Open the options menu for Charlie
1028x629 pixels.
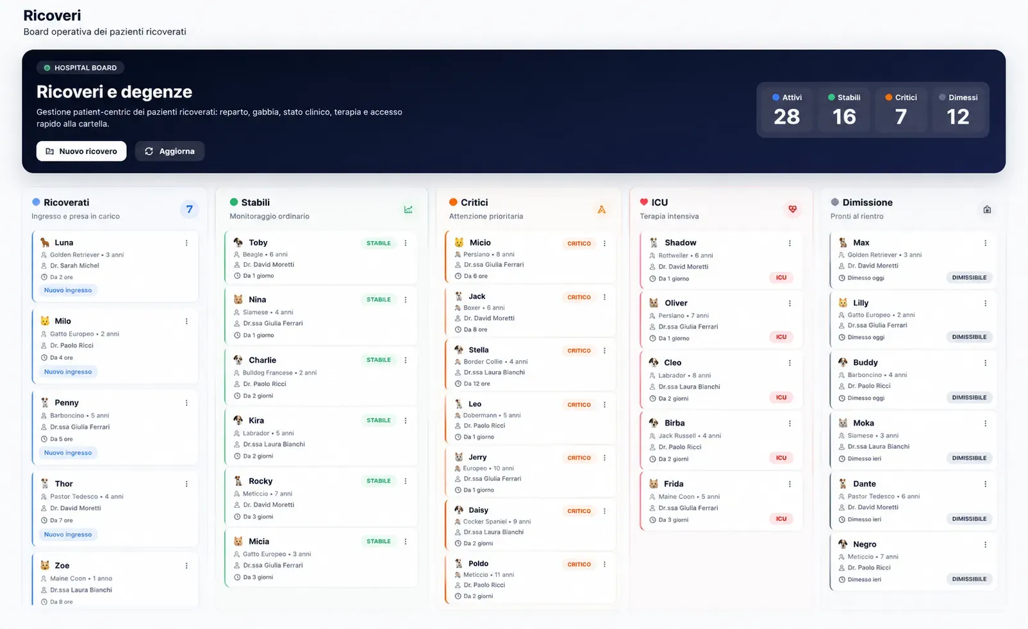[x=406, y=360]
